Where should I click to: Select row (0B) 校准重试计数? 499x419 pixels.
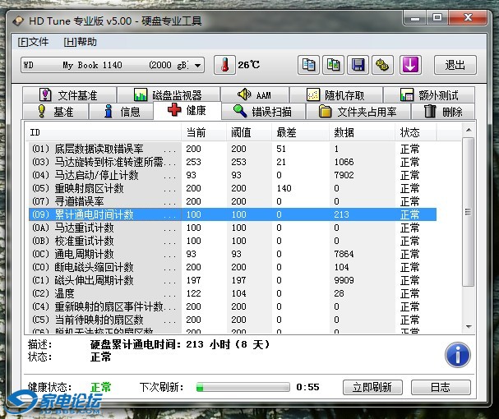pos(233,241)
